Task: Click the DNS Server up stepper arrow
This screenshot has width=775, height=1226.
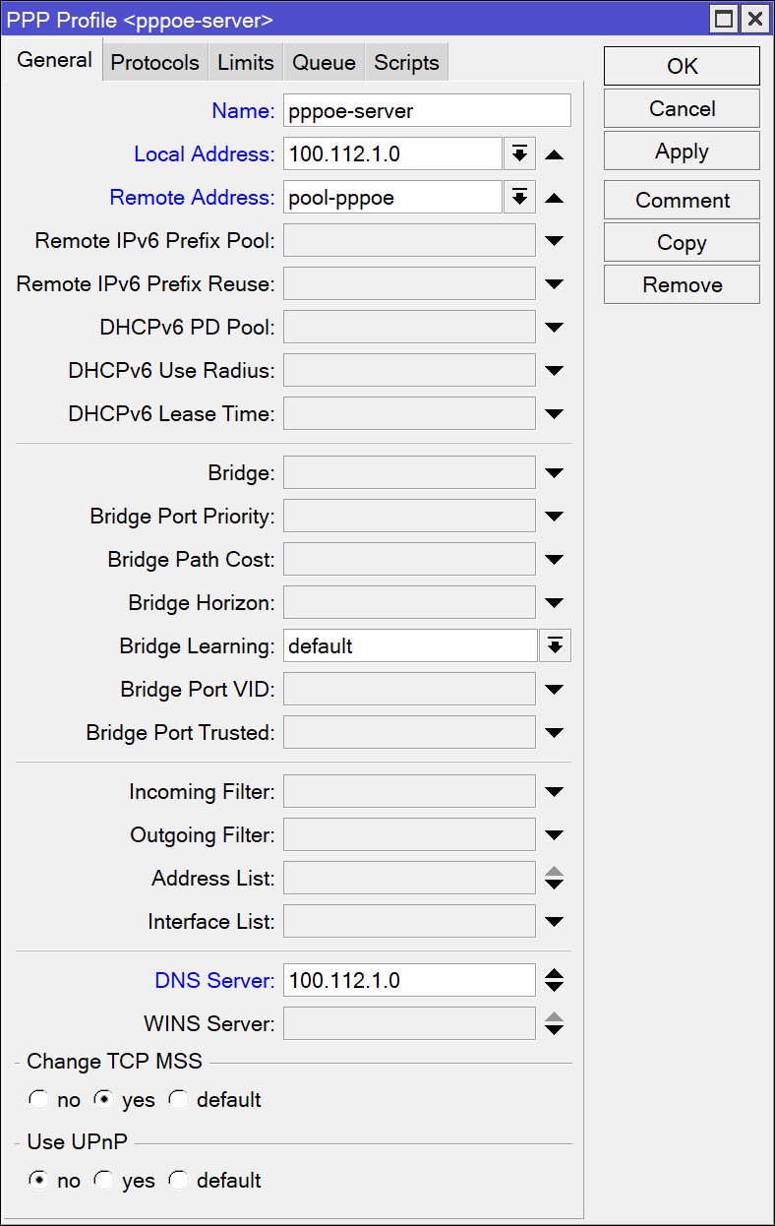Action: [x=554, y=973]
